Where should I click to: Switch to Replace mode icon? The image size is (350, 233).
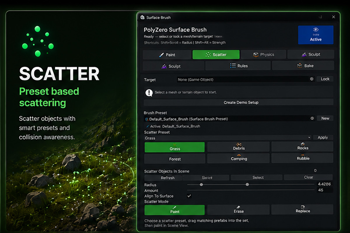[x=302, y=207]
